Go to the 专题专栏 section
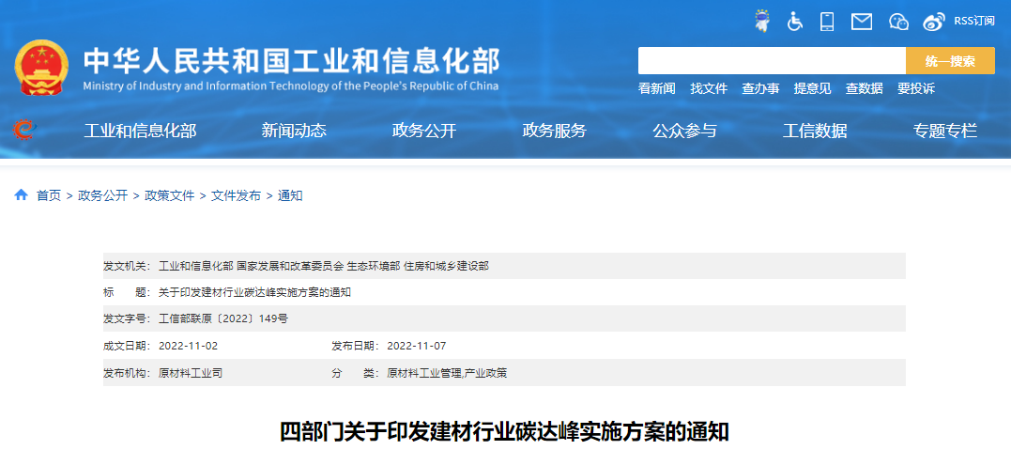The width and height of the screenshot is (1011, 450). tap(945, 132)
